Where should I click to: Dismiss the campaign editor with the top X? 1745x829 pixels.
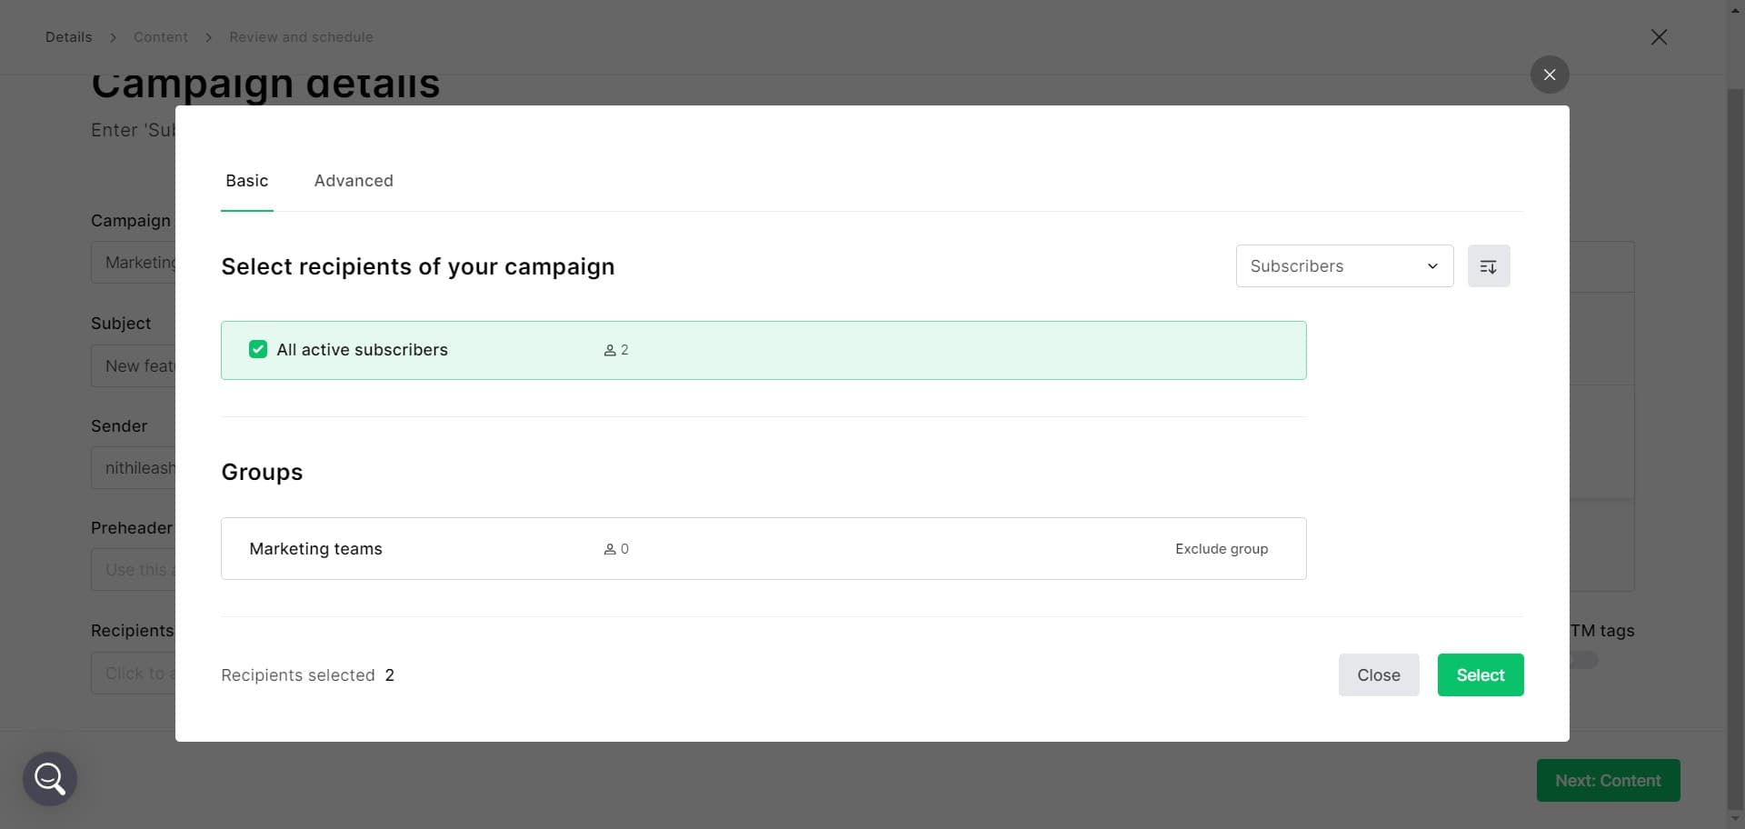click(1659, 36)
